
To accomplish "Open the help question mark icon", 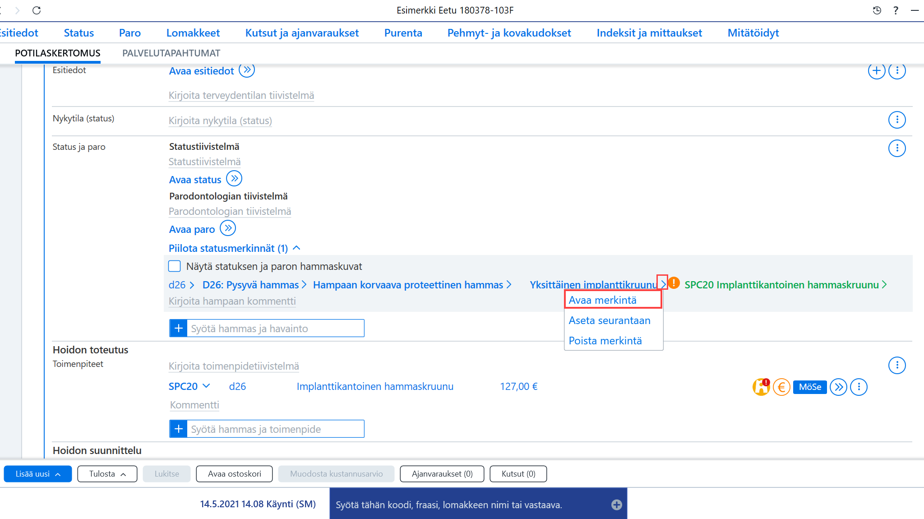I will (896, 10).
